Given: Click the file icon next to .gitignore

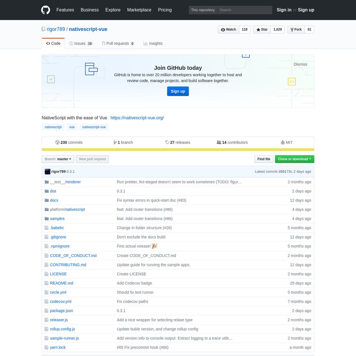Looking at the screenshot, I should pos(47,237).
